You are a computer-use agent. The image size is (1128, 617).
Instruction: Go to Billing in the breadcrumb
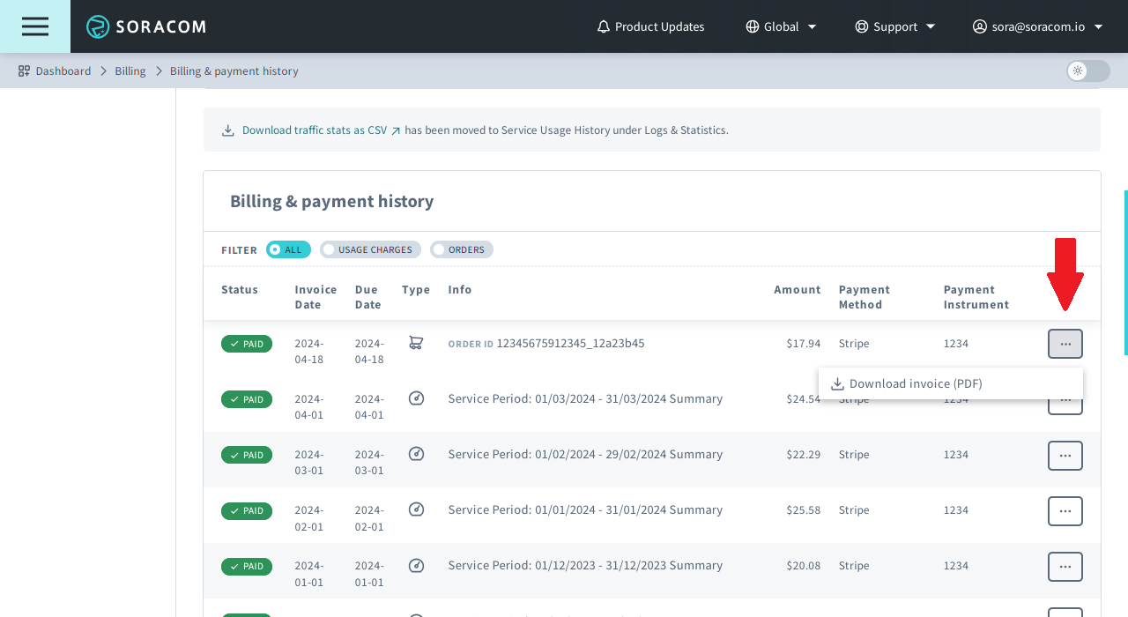click(130, 71)
